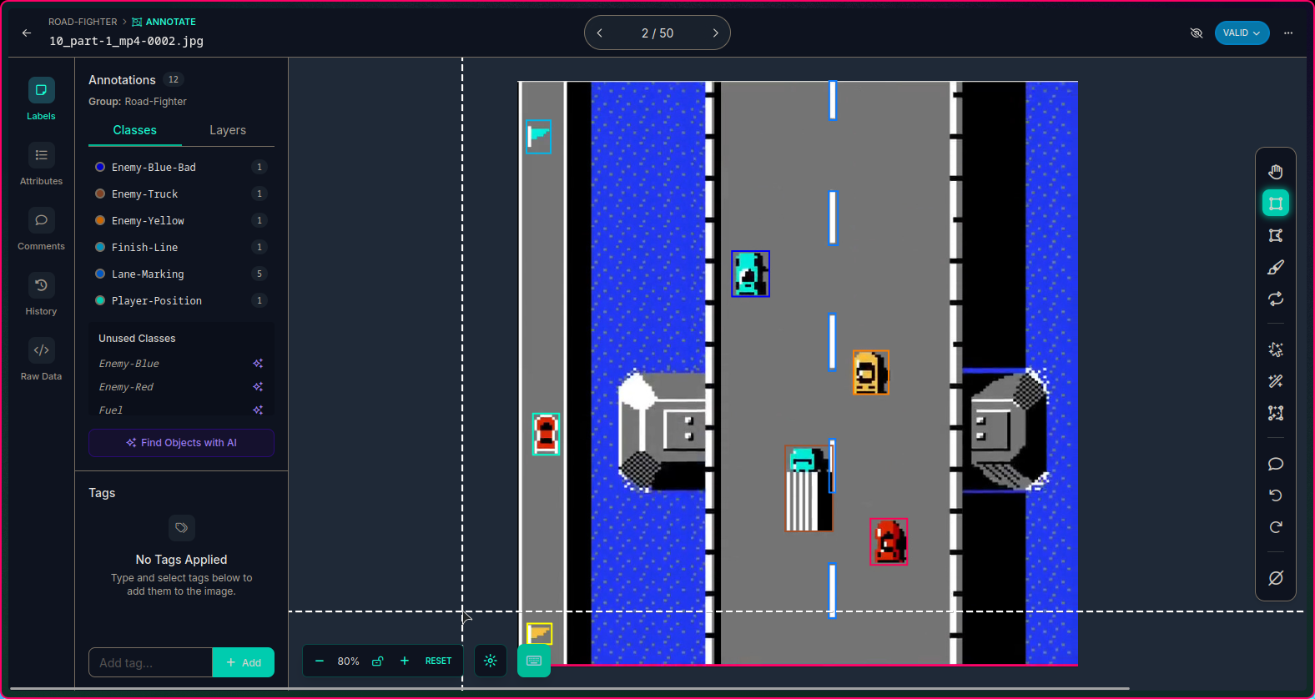Open the Raw Data sidebar panel
This screenshot has width=1315, height=699.
(41, 360)
